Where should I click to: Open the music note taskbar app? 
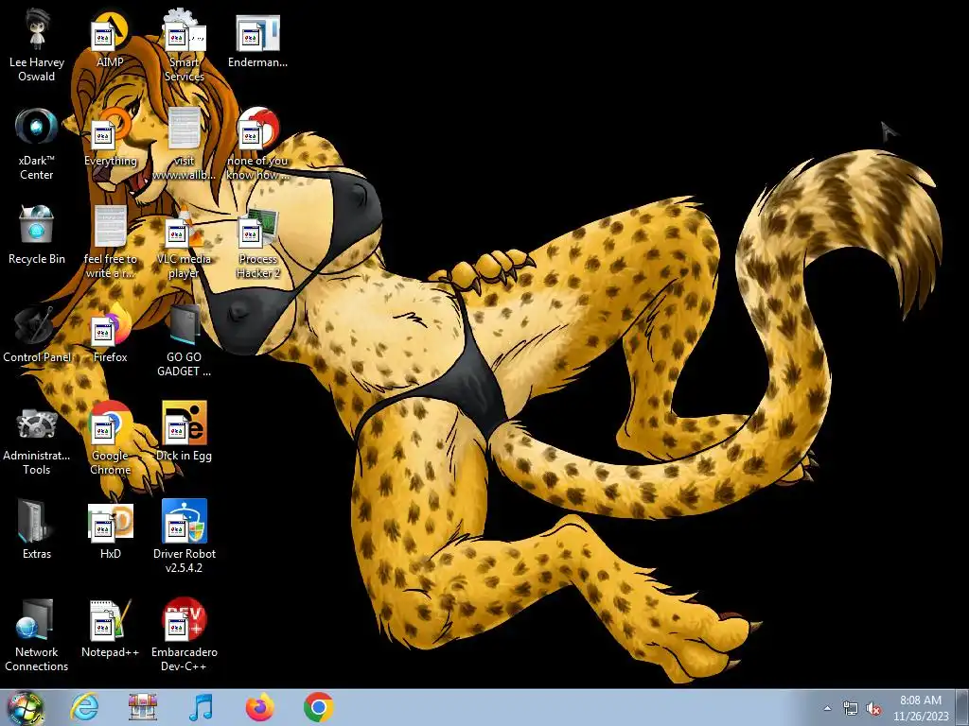click(x=201, y=707)
